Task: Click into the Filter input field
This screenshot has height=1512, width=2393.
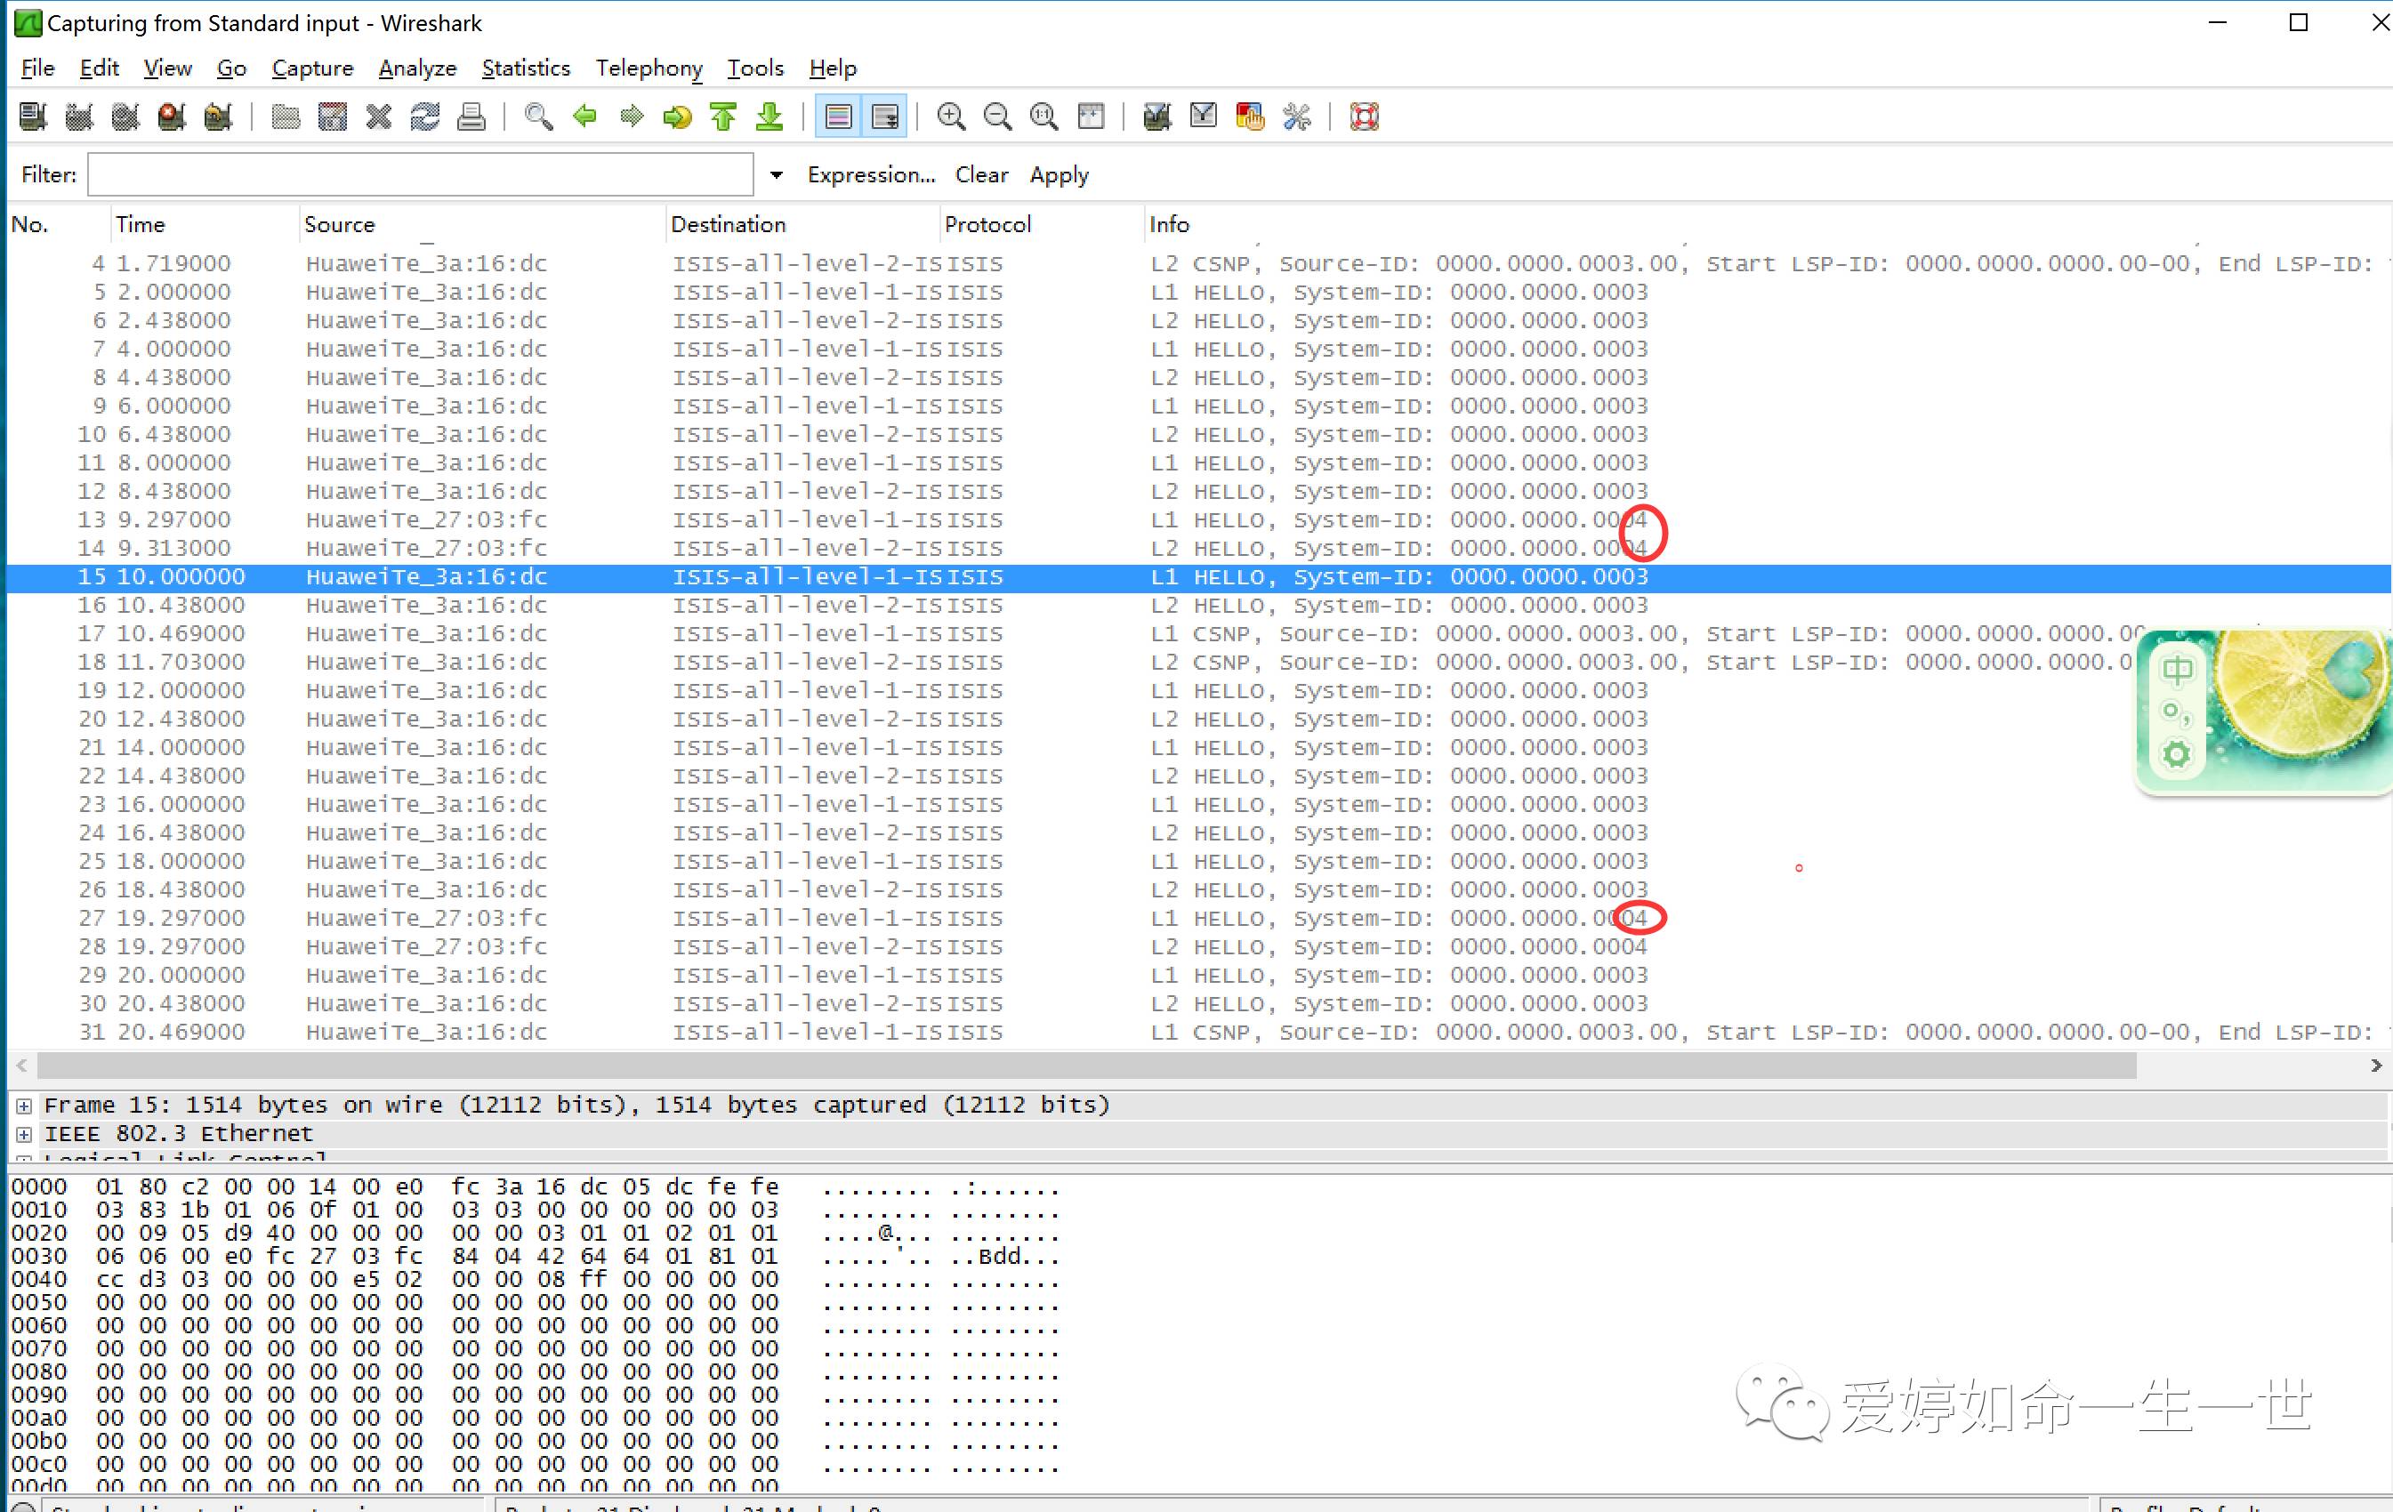Action: [419, 175]
